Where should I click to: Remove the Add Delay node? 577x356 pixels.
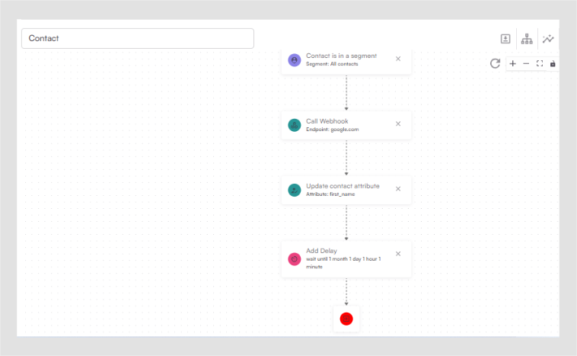point(398,254)
